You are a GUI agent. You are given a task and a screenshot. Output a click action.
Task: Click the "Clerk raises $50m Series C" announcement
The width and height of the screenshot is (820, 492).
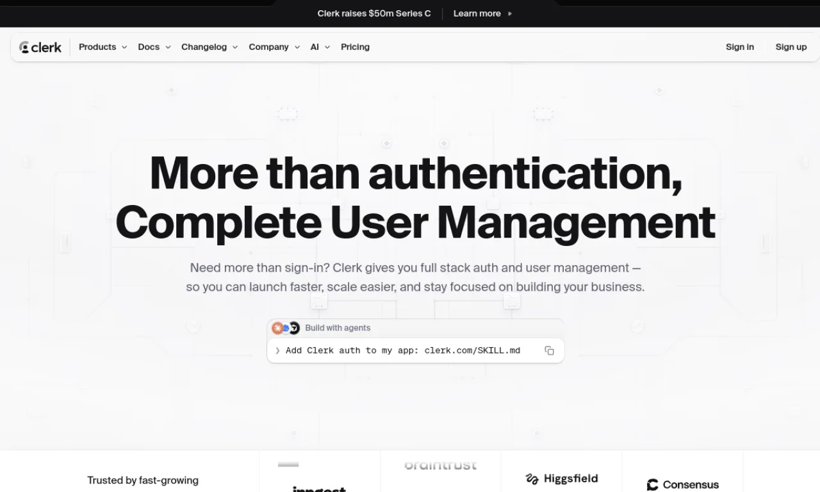pyautogui.click(x=374, y=13)
